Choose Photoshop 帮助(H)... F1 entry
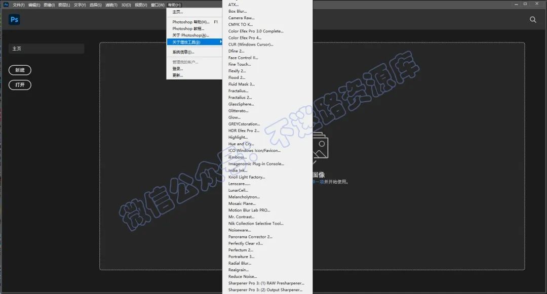Image resolution: width=547 pixels, height=294 pixels. click(x=194, y=22)
